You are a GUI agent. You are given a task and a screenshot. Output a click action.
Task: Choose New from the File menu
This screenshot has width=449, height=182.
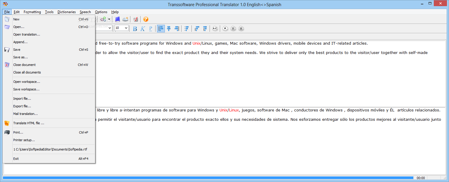[49, 19]
